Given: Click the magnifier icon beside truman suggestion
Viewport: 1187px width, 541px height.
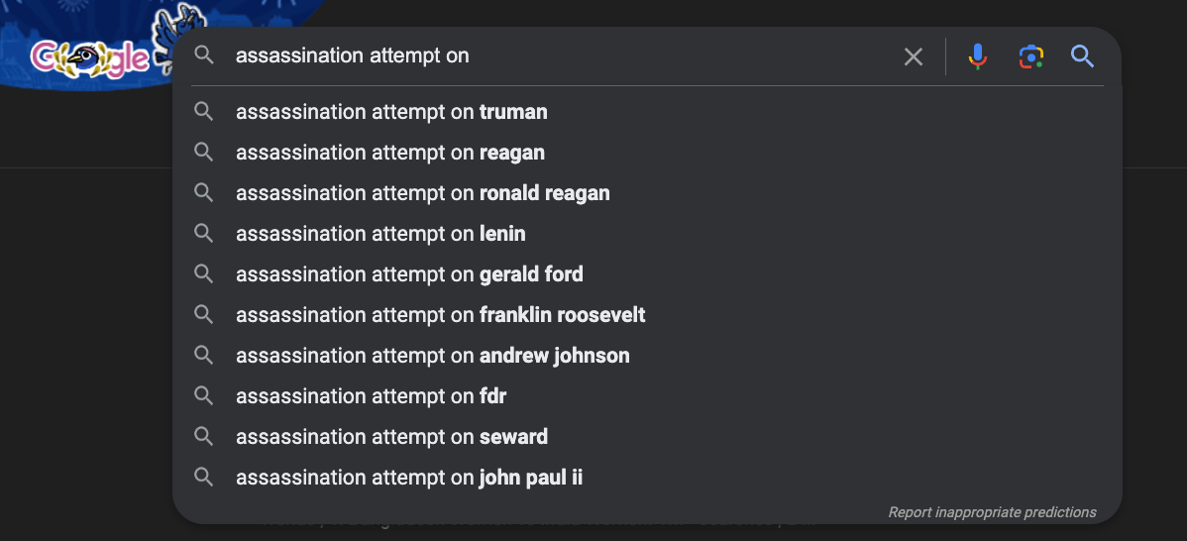Looking at the screenshot, I should pyautogui.click(x=203, y=111).
